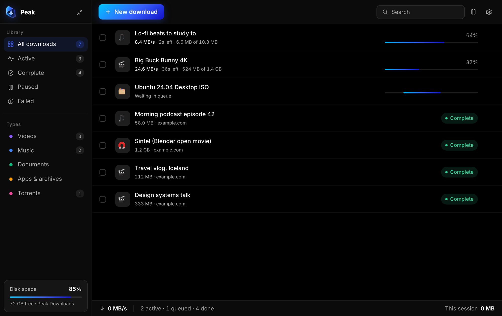
Task: Click the '0 MB/s' speed readout
Action: [x=117, y=308]
